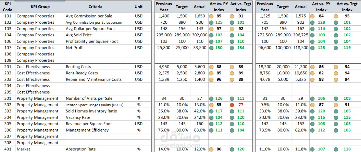Click the green circle next to index 126
The width and height of the screenshot is (361, 152).
[x=212, y=98]
